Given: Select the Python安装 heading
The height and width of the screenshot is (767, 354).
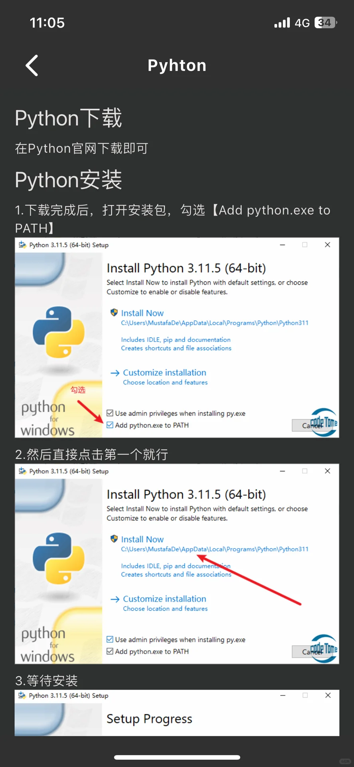Looking at the screenshot, I should point(68,180).
